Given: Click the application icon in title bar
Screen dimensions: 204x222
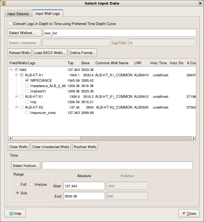Looking at the screenshot, I should [4, 3].
